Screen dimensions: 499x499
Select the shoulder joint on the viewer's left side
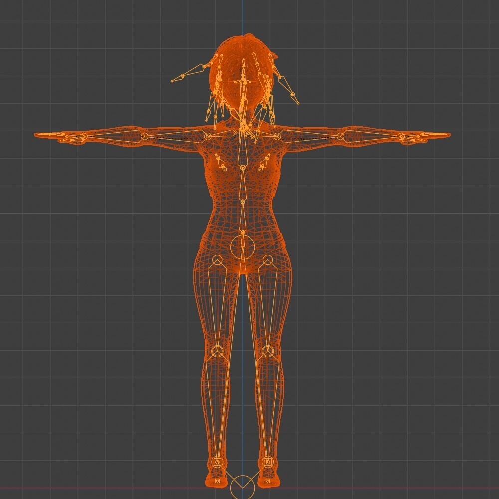(208, 137)
